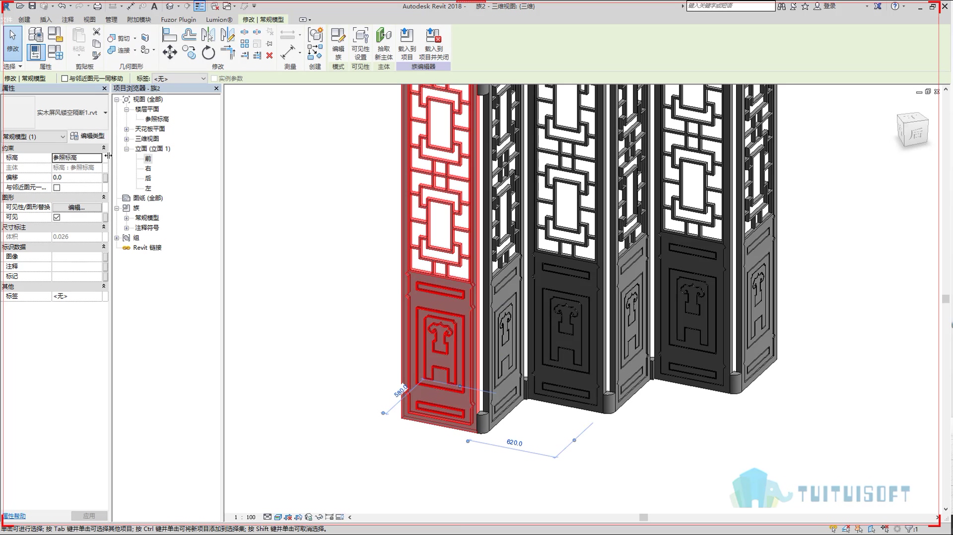Open the Create ribbon tab
Screen dimensions: 953x535
pos(24,19)
